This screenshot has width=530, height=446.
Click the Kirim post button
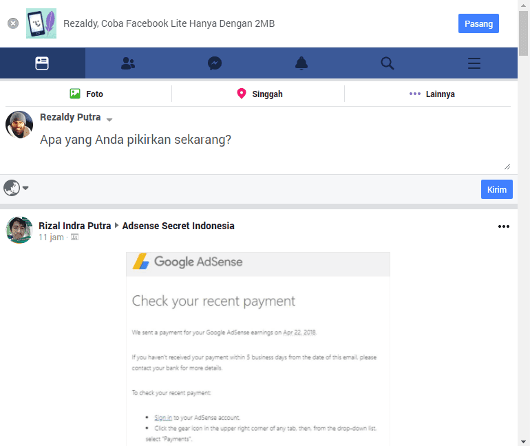pos(496,189)
